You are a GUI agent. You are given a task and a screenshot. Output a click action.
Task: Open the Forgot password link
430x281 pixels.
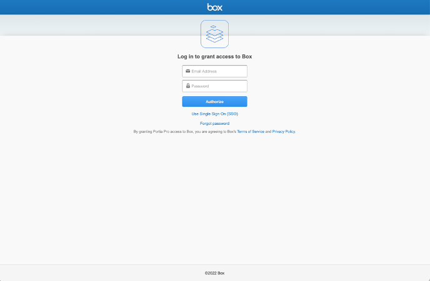(x=214, y=124)
